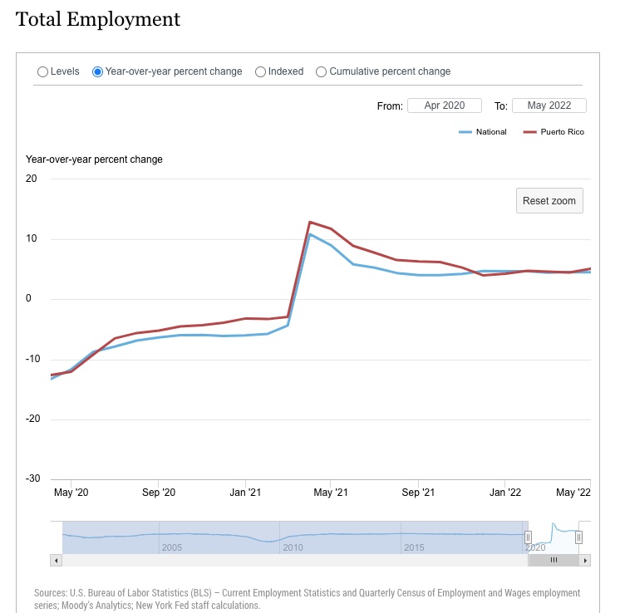Click the Puerto Rico red legend swatch
This screenshot has width=620, height=613.
click(529, 132)
